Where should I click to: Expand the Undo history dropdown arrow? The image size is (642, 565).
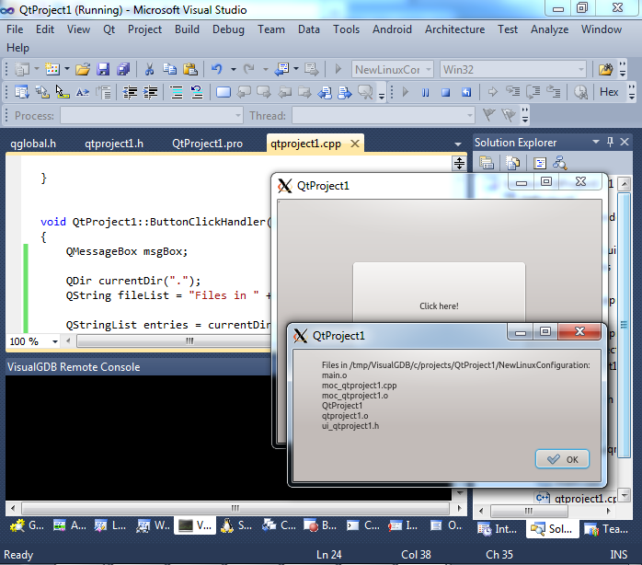tap(233, 69)
